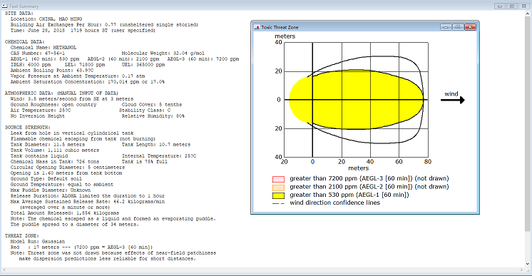Viewport: 532px width, 276px height.
Task: Click the 'Wind: 3.5 meters/second from SE' line
Action: click(x=72, y=99)
